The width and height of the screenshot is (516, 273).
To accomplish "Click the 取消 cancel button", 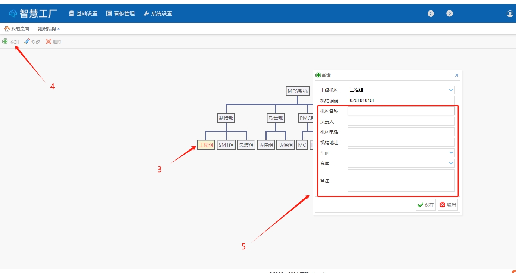I will point(447,205).
